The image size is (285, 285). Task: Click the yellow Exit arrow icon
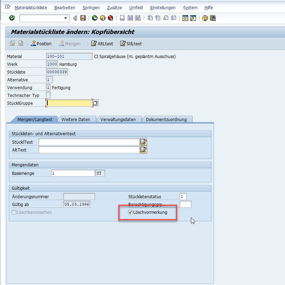click(103, 18)
